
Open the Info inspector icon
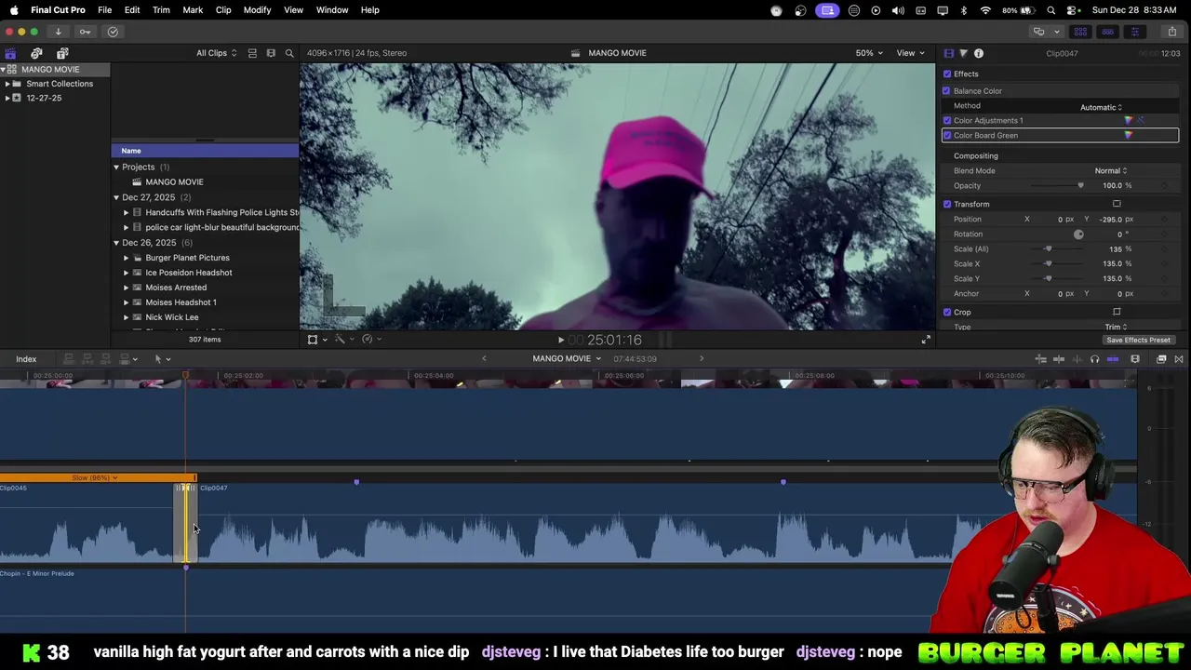[x=978, y=53]
